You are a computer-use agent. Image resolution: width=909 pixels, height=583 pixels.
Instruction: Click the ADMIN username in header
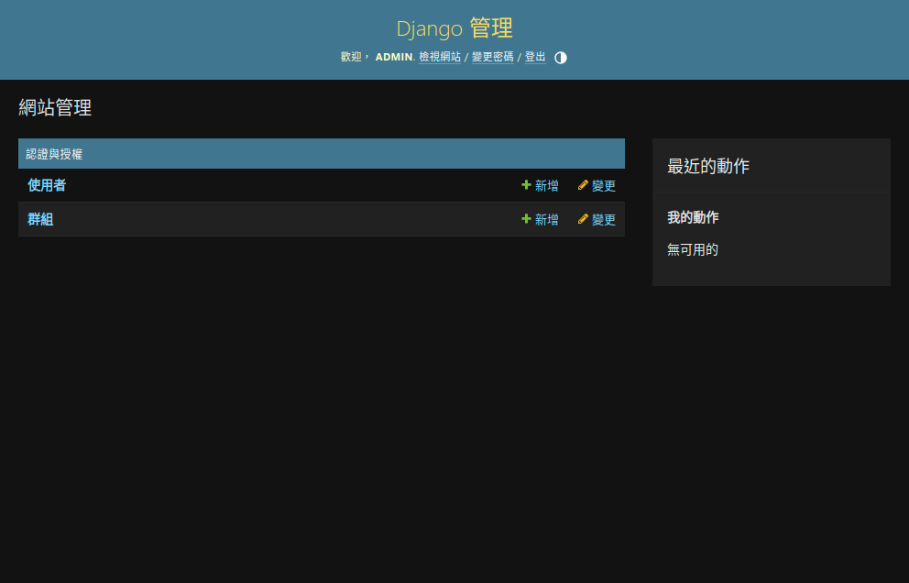click(x=394, y=57)
